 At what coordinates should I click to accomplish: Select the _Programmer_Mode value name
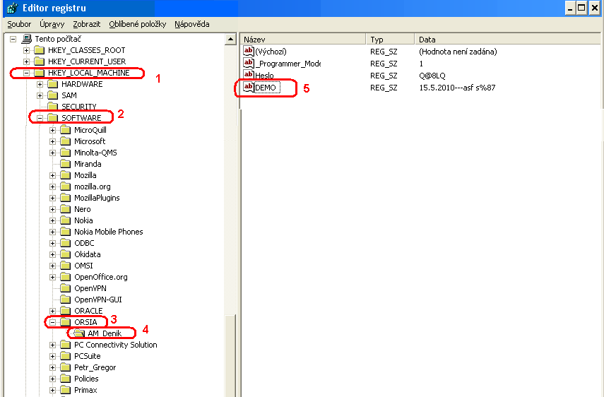point(288,64)
